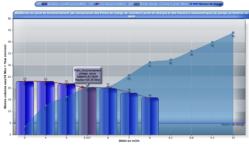Select the area curve point labeled 32

pos(171,60)
